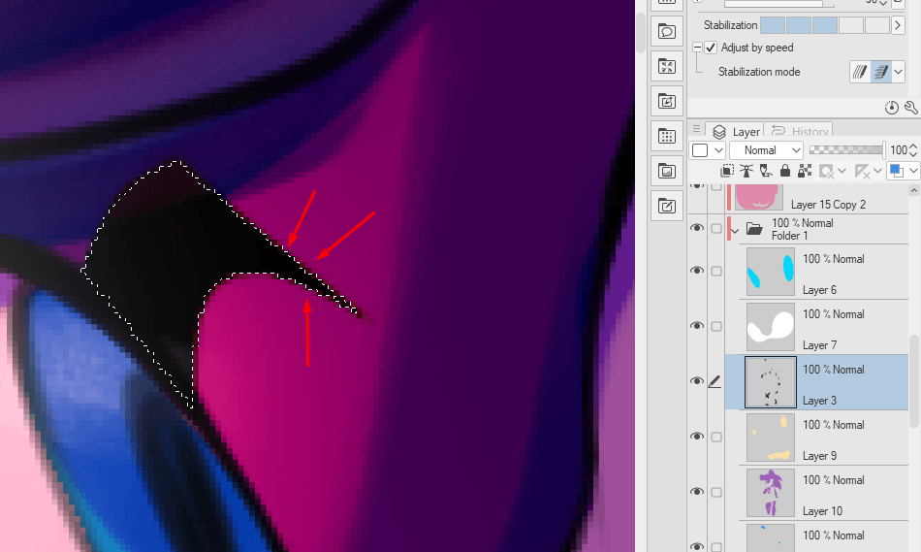Click the layer opacity slider
921x552 pixels.
(845, 150)
